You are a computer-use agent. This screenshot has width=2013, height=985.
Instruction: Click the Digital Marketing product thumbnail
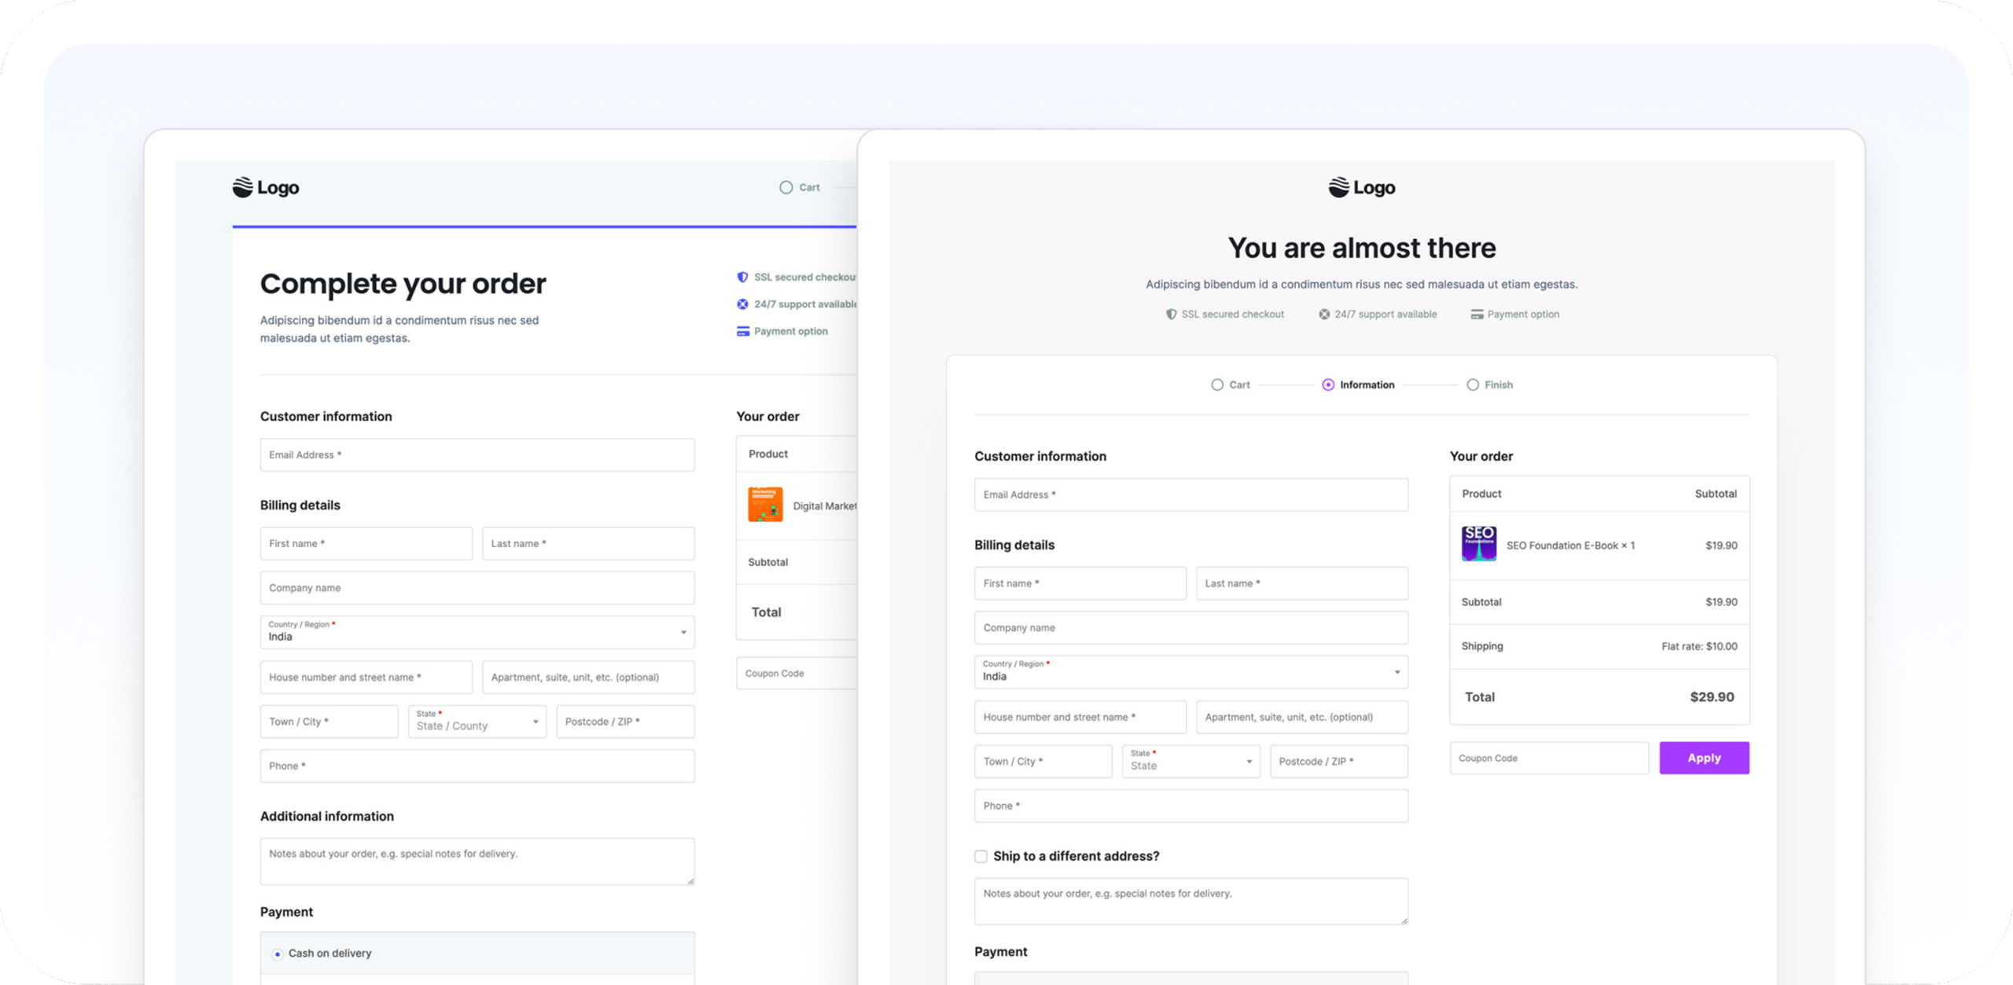[x=764, y=505]
